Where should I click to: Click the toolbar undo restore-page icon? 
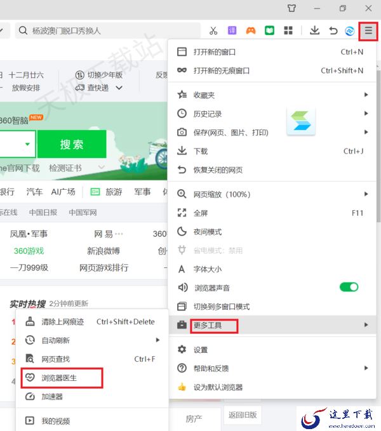pyautogui.click(x=333, y=30)
